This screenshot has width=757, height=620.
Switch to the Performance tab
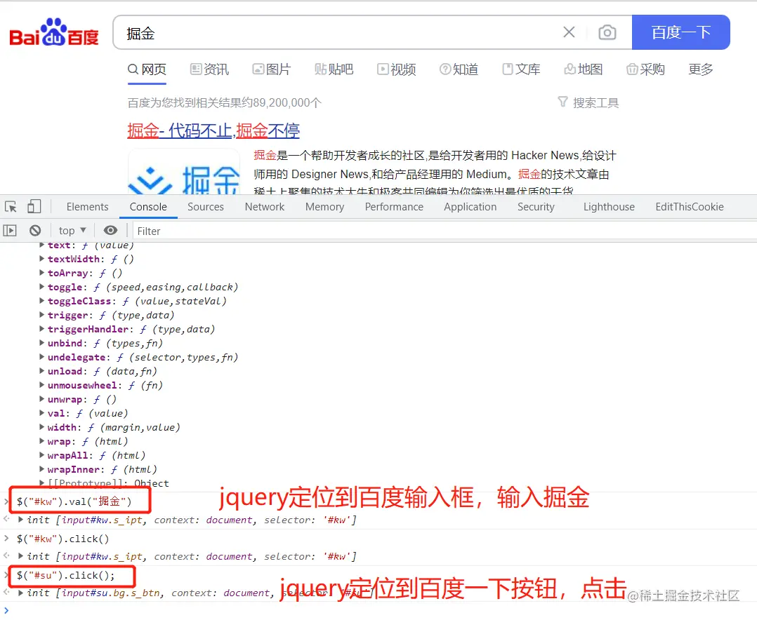(x=394, y=207)
